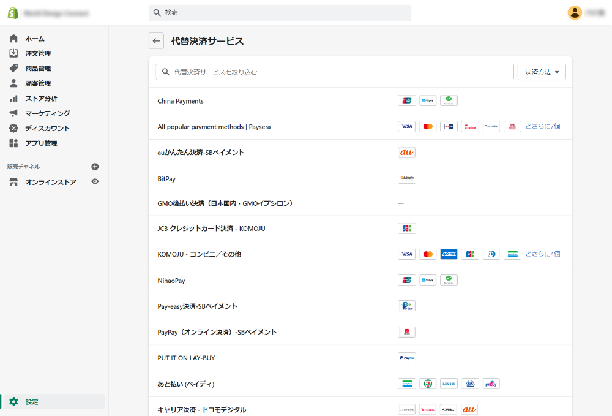This screenshot has width=612, height=416.
Task: Click the UnionPay icon in China Payments row
Action: click(x=407, y=100)
